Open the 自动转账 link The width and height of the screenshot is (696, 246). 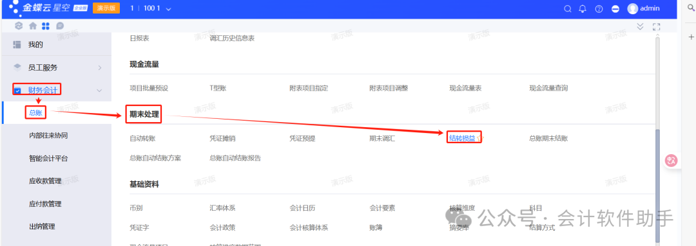(142, 139)
